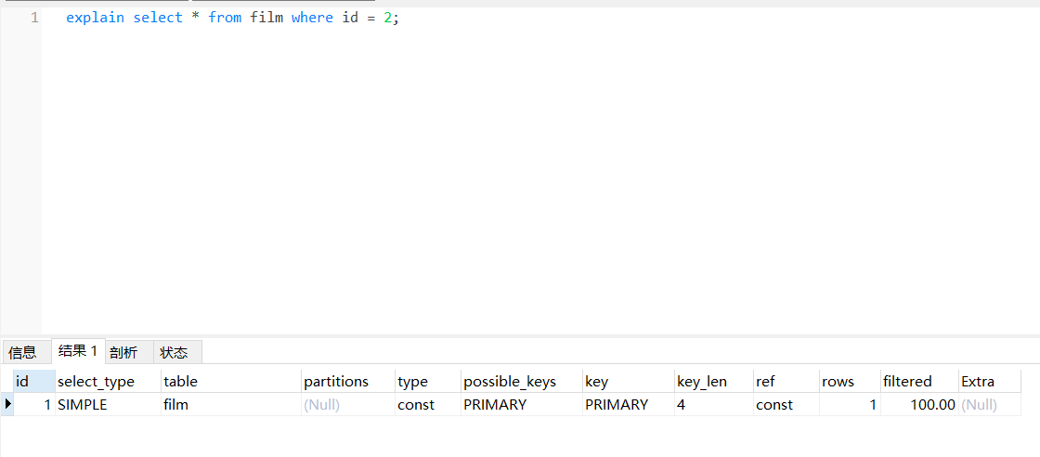Select the rows value 1 cell
This screenshot has width=1040, height=457.
(850, 405)
